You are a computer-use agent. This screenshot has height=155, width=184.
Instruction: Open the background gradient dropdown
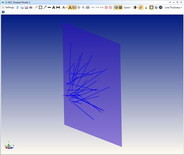135,7
